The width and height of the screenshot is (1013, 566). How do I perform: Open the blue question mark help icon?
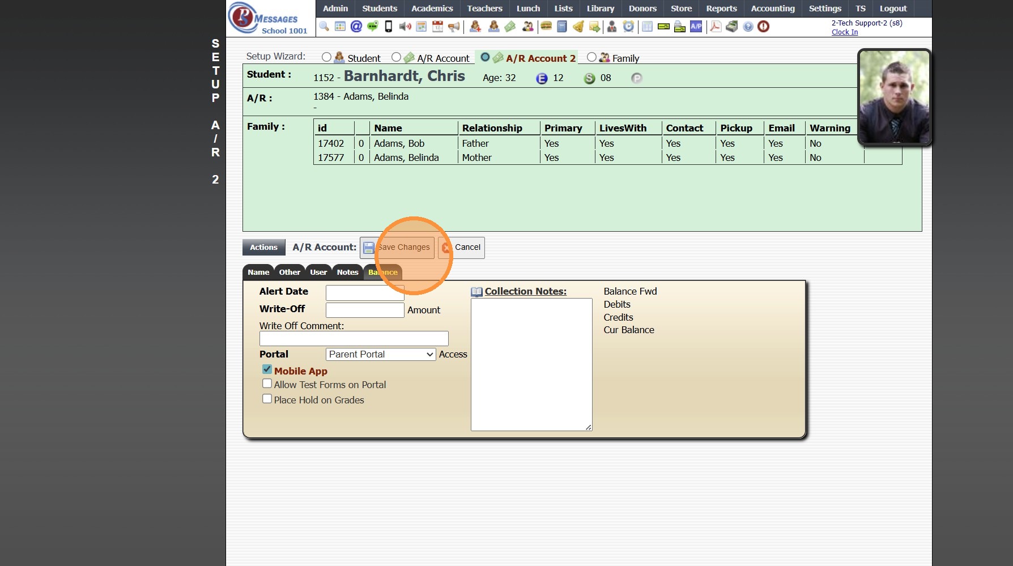click(748, 27)
